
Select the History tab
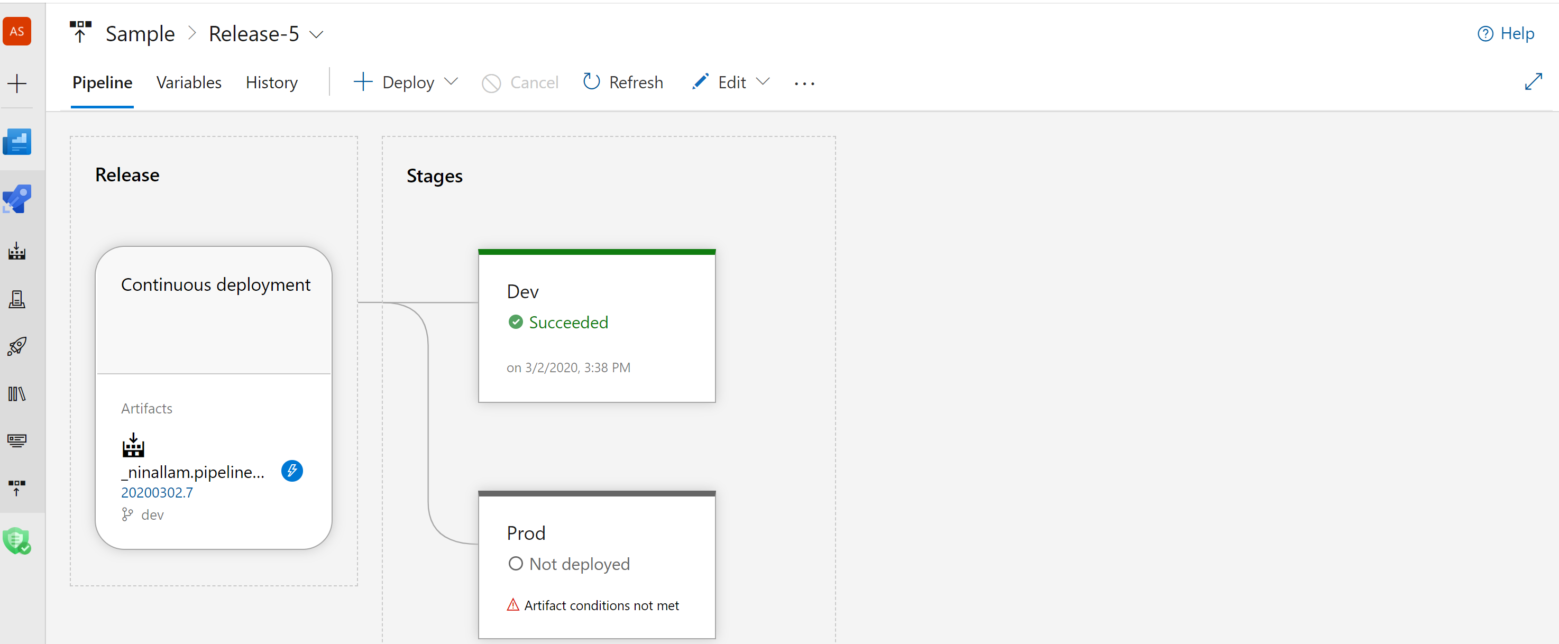pyautogui.click(x=271, y=81)
